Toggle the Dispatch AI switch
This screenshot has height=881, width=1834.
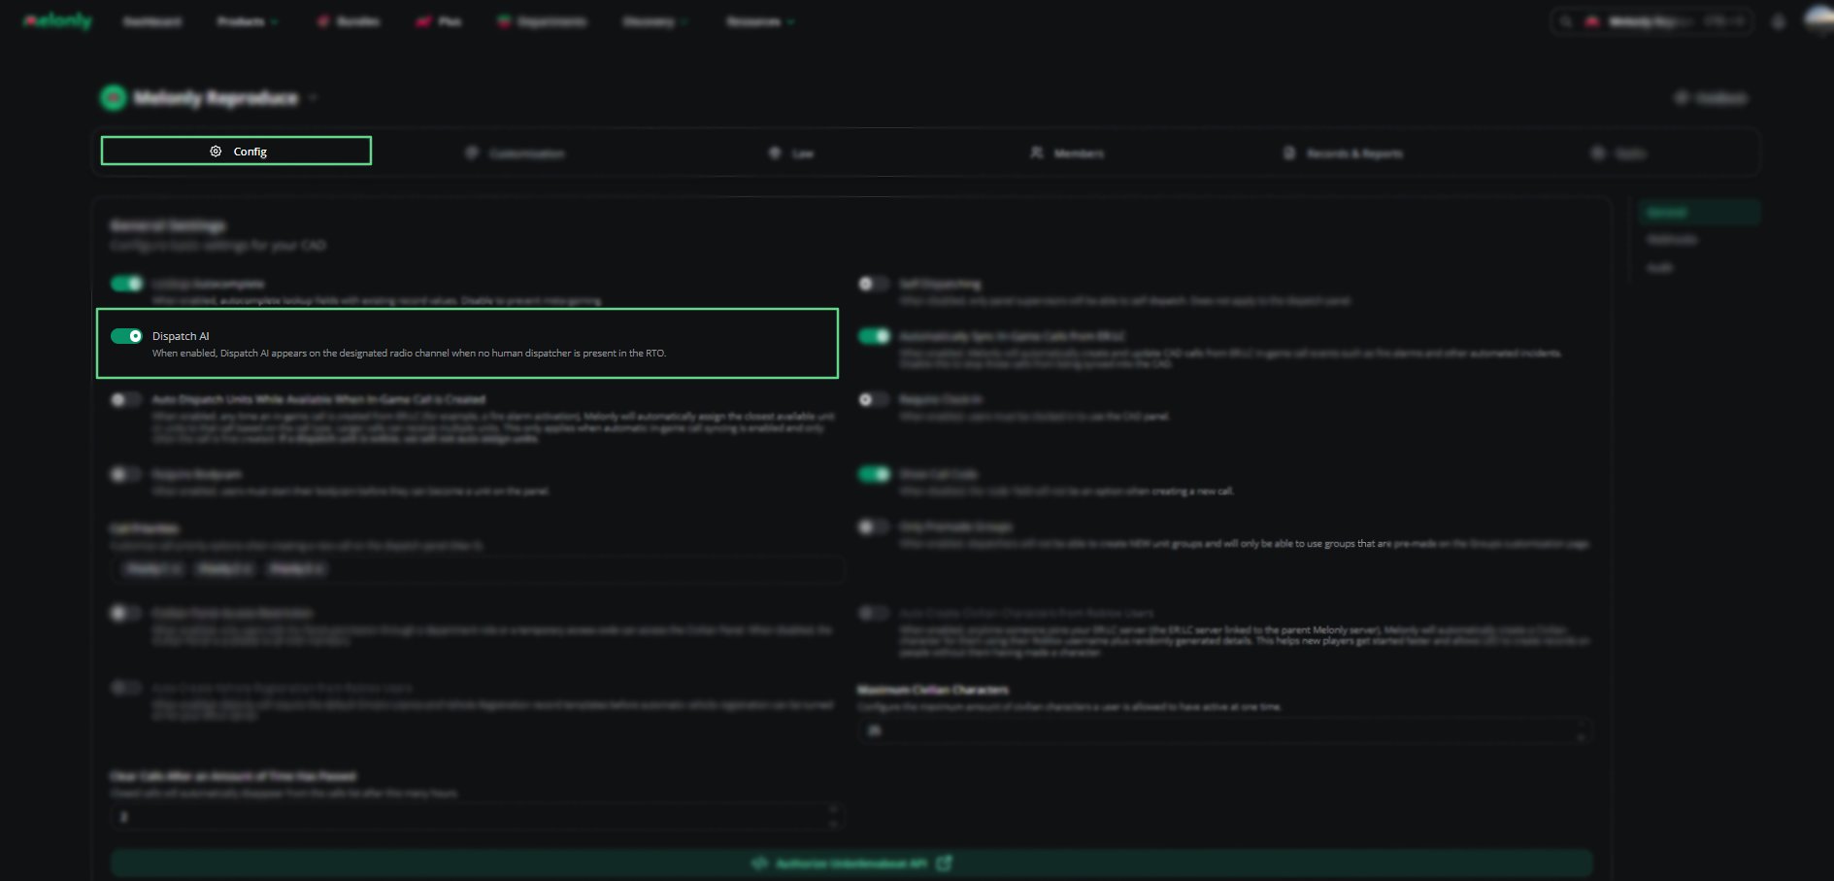pos(126,336)
